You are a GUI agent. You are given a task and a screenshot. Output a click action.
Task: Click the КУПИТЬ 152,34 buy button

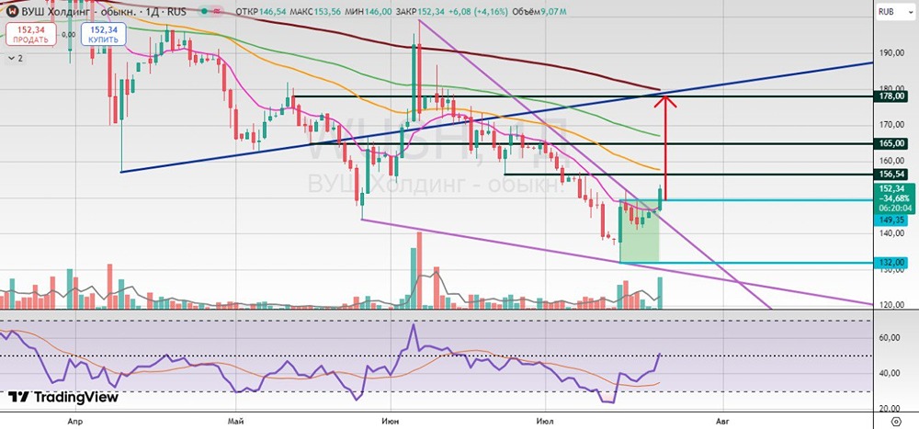coord(103,35)
